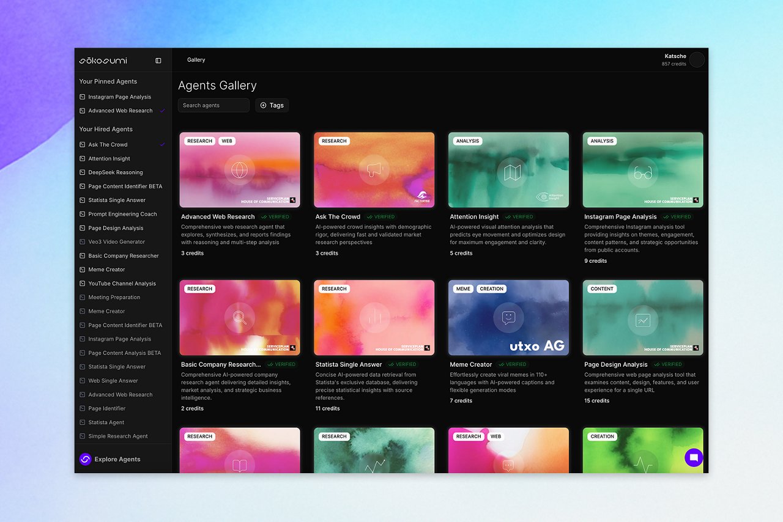Click the smiley chat icon on Meme Creator card
This screenshot has width=783, height=522.
click(x=508, y=317)
